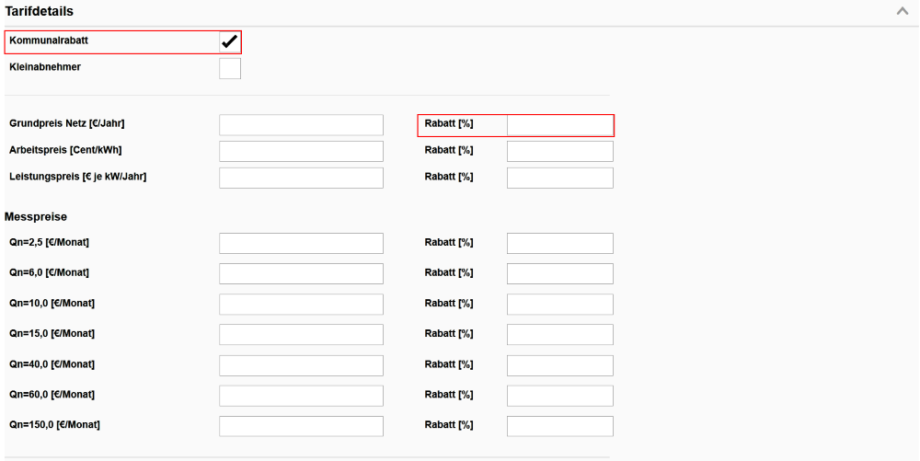Enter the Qn=2,5 price field
The image size is (920, 461).
pos(301,243)
